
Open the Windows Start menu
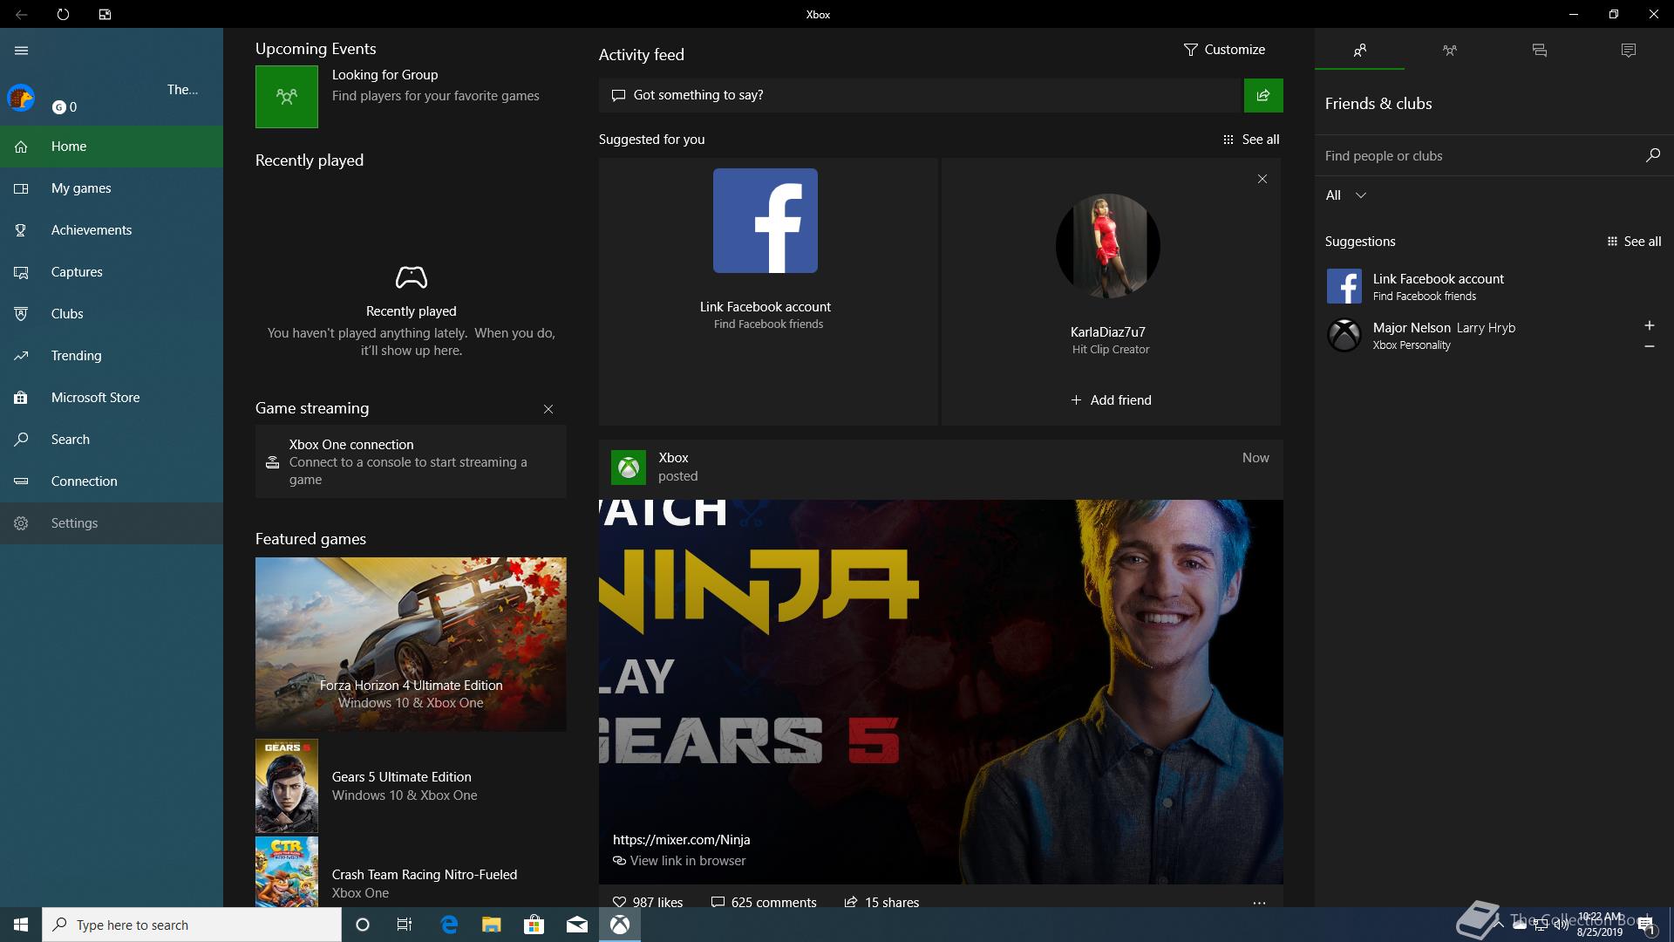click(21, 925)
